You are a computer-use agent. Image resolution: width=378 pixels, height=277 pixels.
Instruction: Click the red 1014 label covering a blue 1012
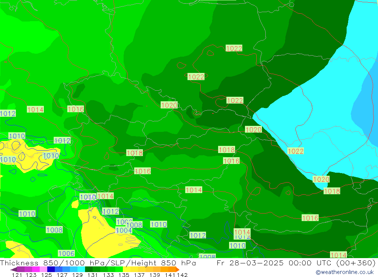pyautogui.click(x=242, y=232)
